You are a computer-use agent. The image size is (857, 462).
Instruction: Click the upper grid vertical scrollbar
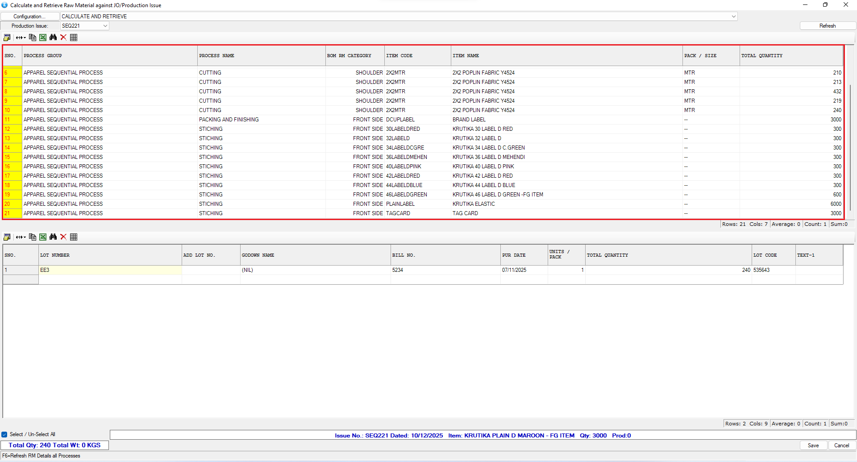pyautogui.click(x=850, y=143)
